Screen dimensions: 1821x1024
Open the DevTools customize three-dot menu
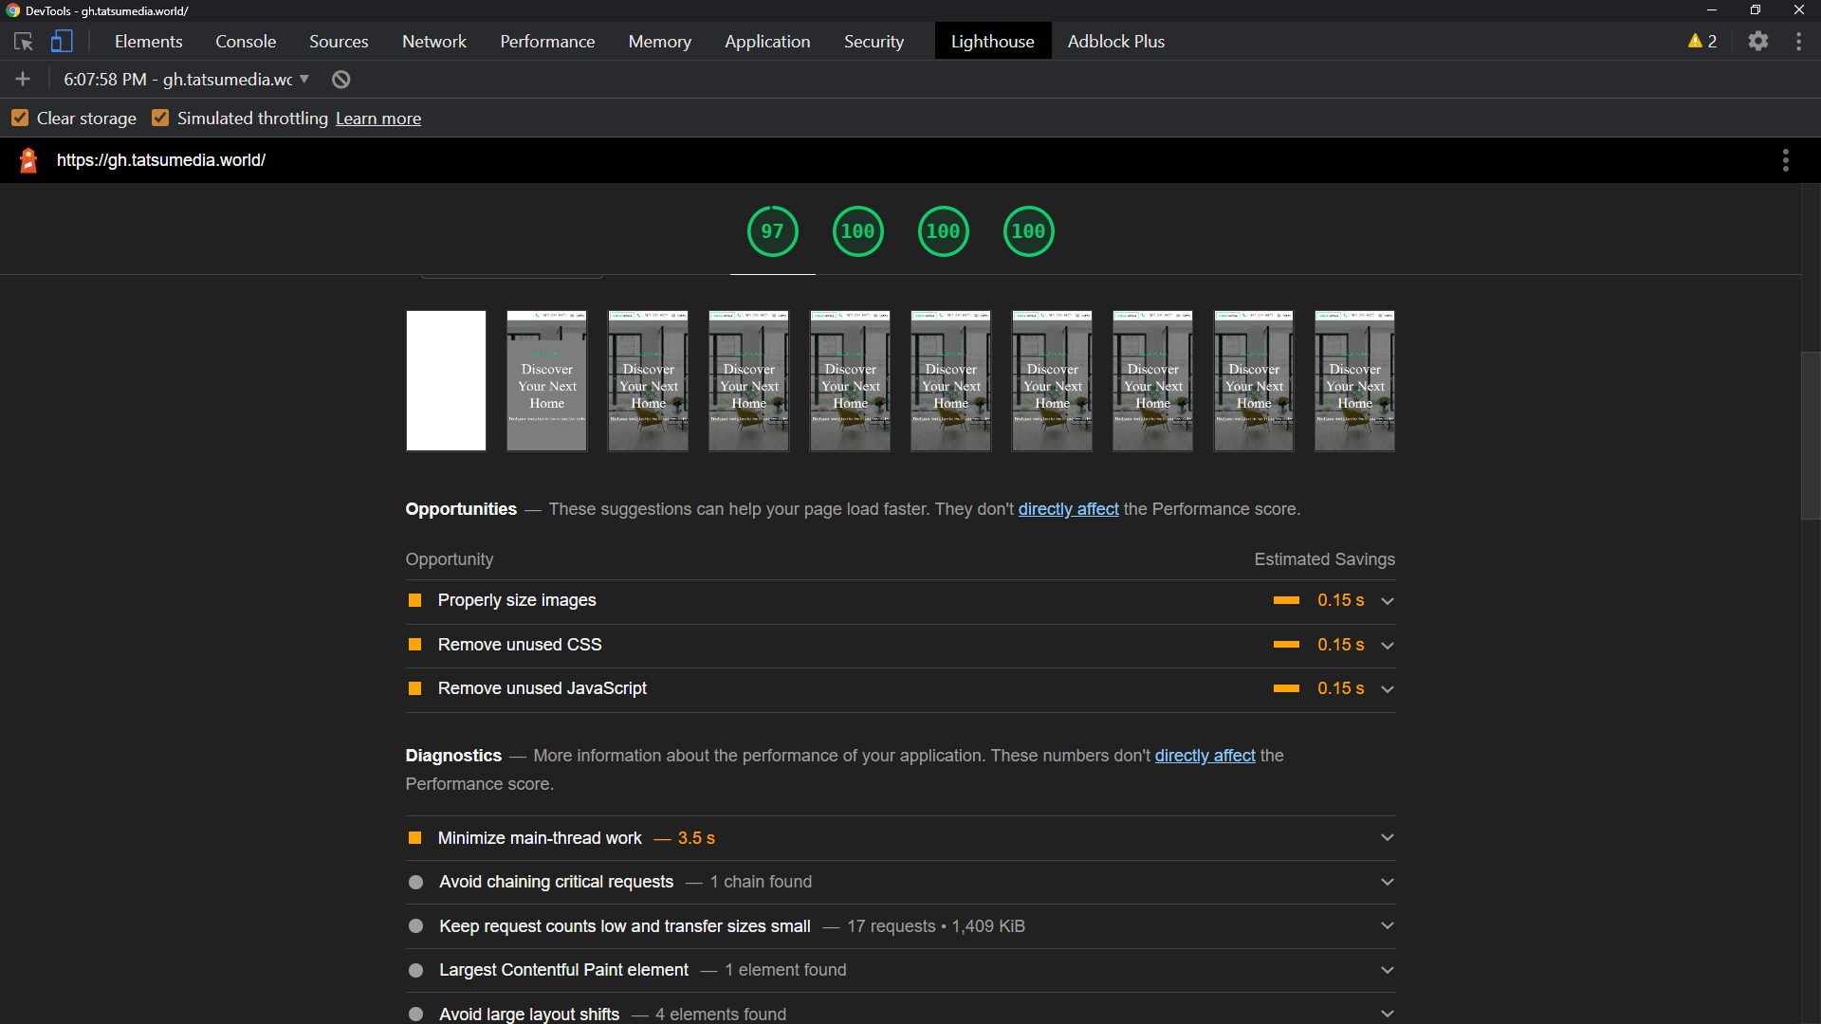pyautogui.click(x=1798, y=42)
